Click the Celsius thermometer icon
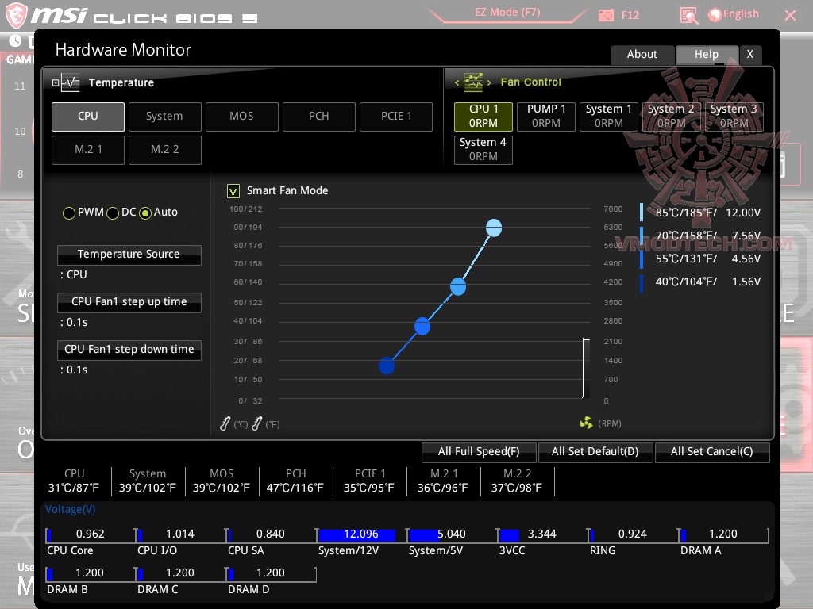813x609 pixels. [x=225, y=423]
